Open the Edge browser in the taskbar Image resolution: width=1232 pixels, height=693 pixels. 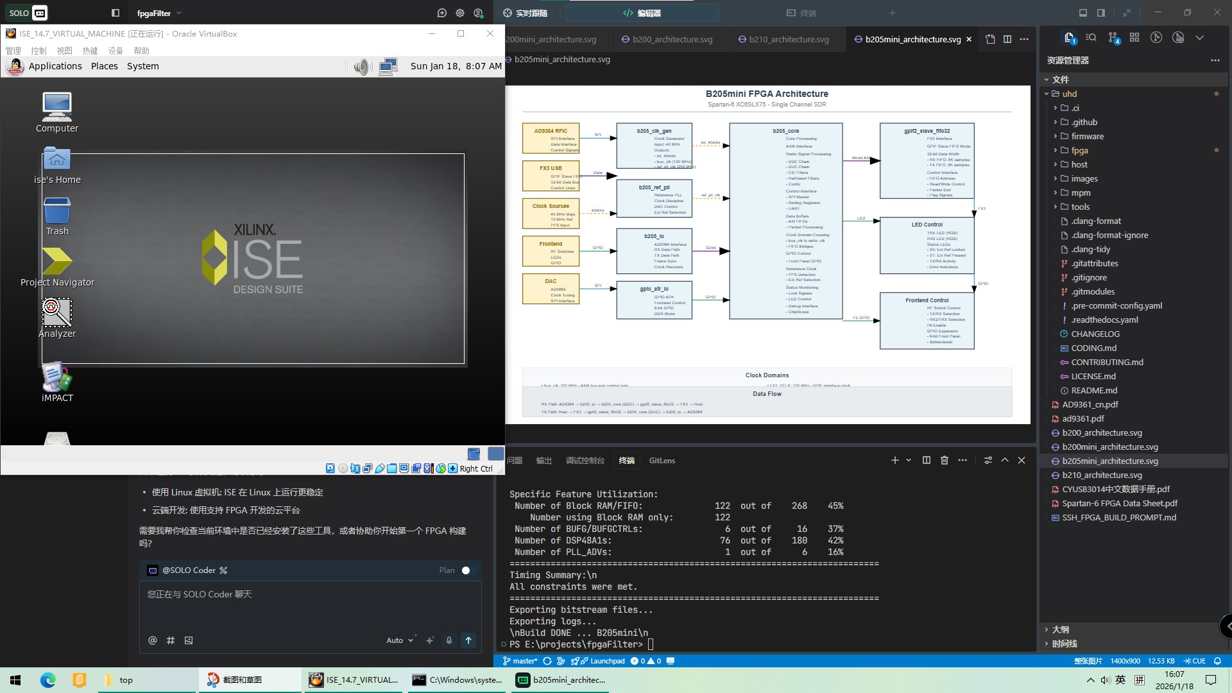(48, 680)
